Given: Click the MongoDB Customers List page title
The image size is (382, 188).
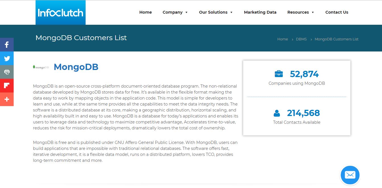Looking at the screenshot, I should tap(81, 38).
